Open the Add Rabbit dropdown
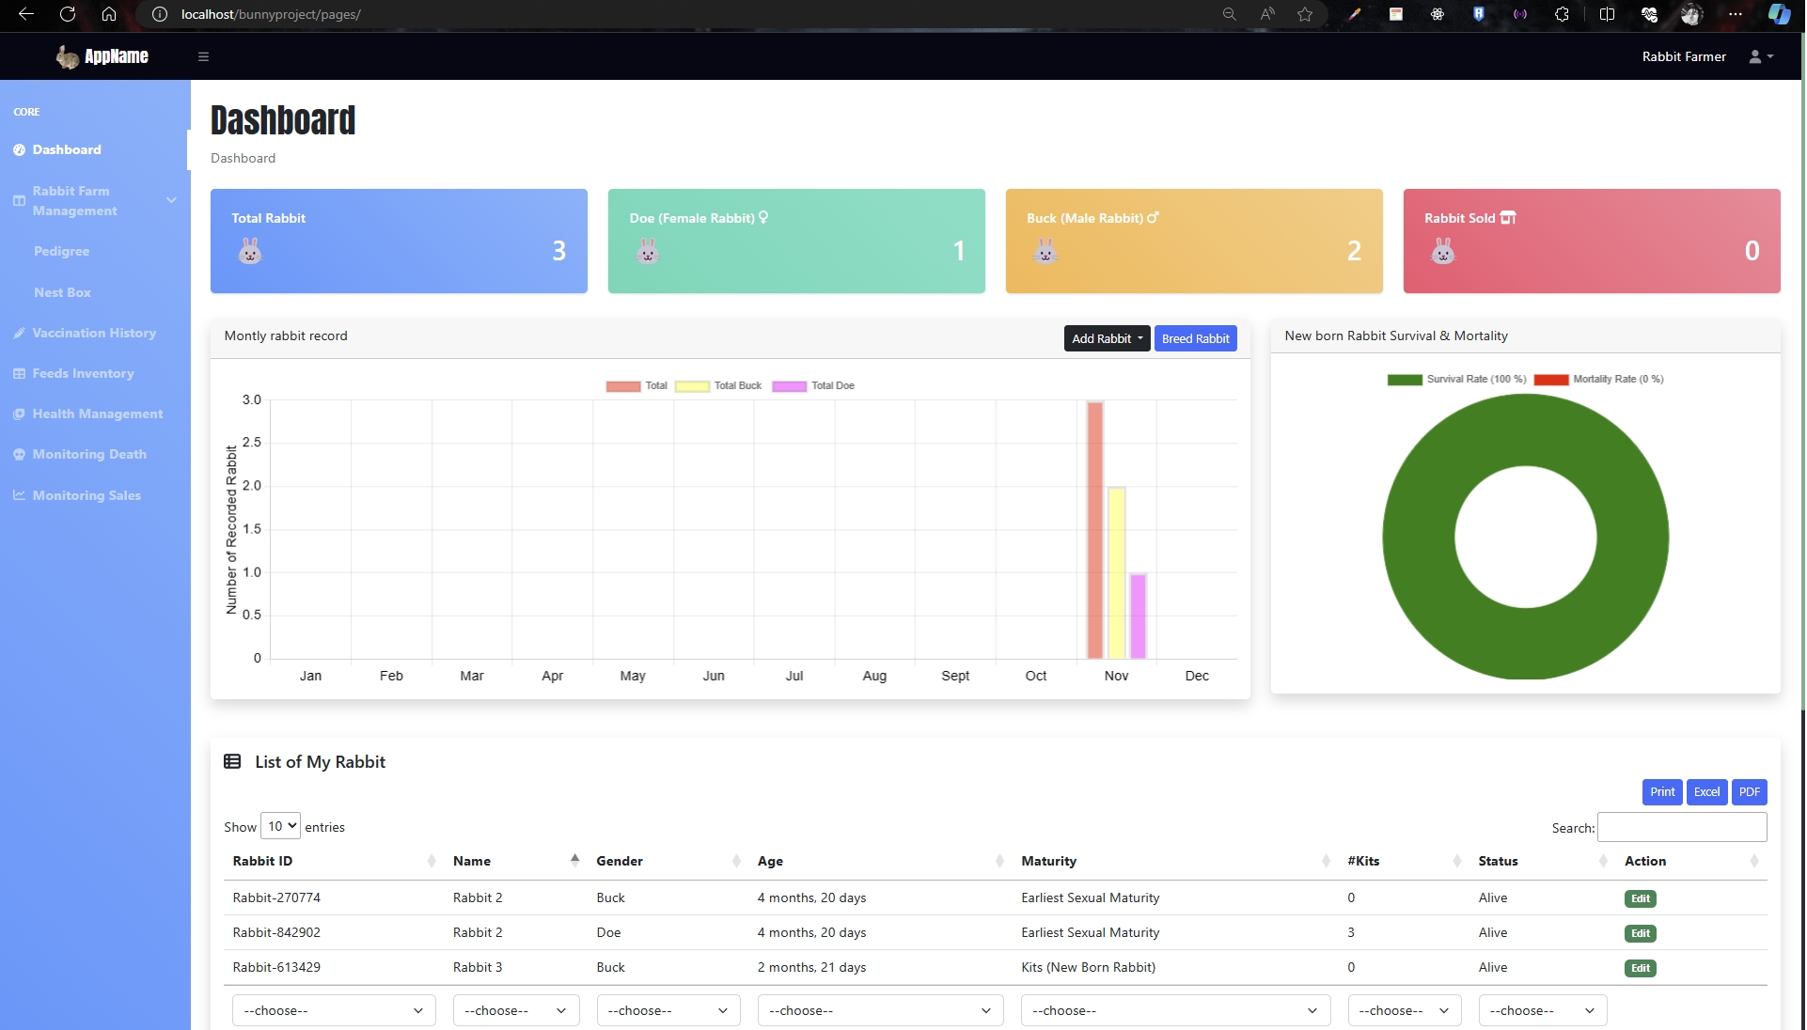Screen dimensions: 1807x1030 point(1107,338)
